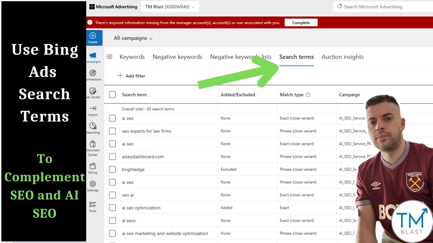Open the Auction insights tab
Viewport: 433px width, 243px height.
[343, 57]
